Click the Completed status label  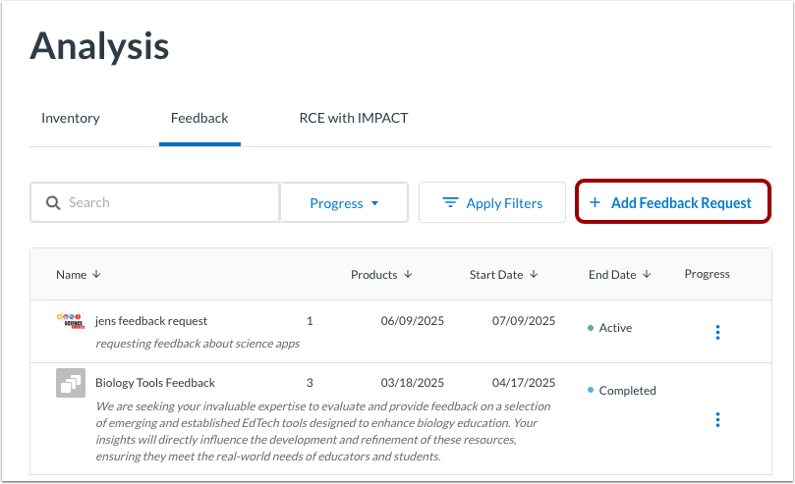627,391
